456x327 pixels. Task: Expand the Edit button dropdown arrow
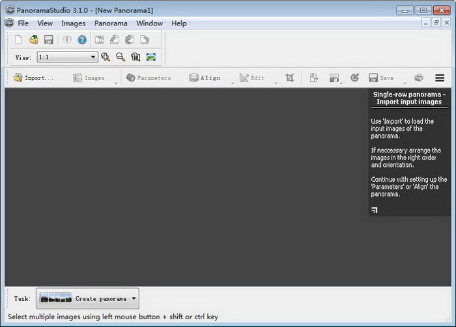276,83
